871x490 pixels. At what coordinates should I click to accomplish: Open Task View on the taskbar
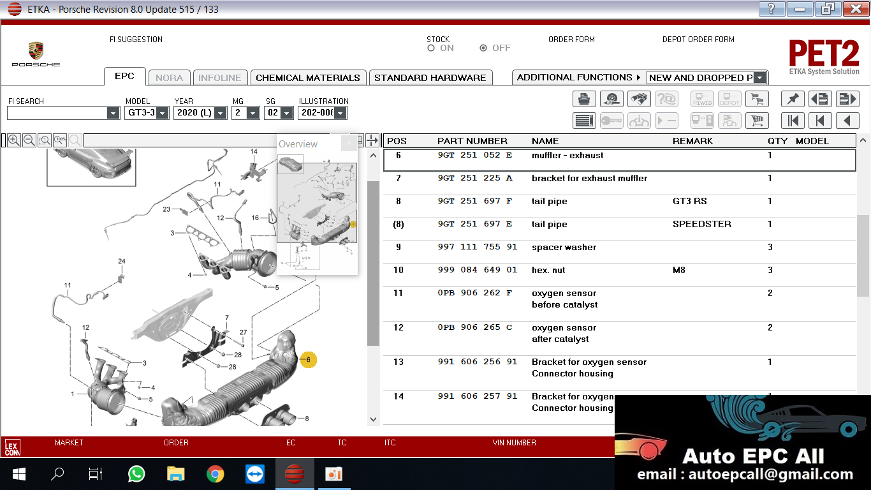[x=96, y=474]
